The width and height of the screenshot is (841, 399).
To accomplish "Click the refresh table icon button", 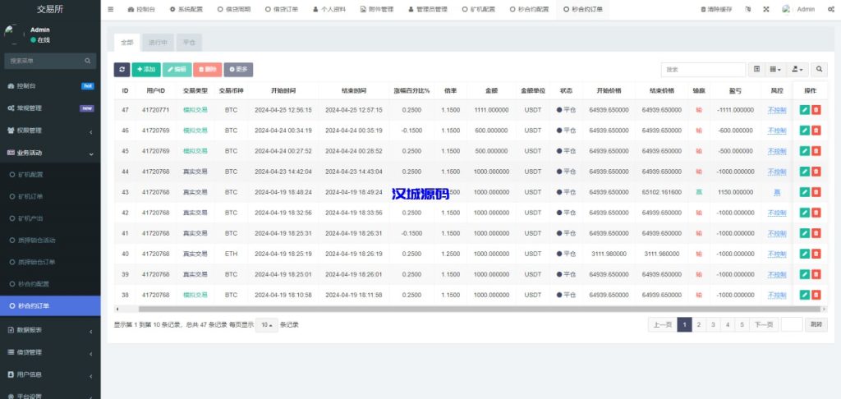I will pos(122,70).
